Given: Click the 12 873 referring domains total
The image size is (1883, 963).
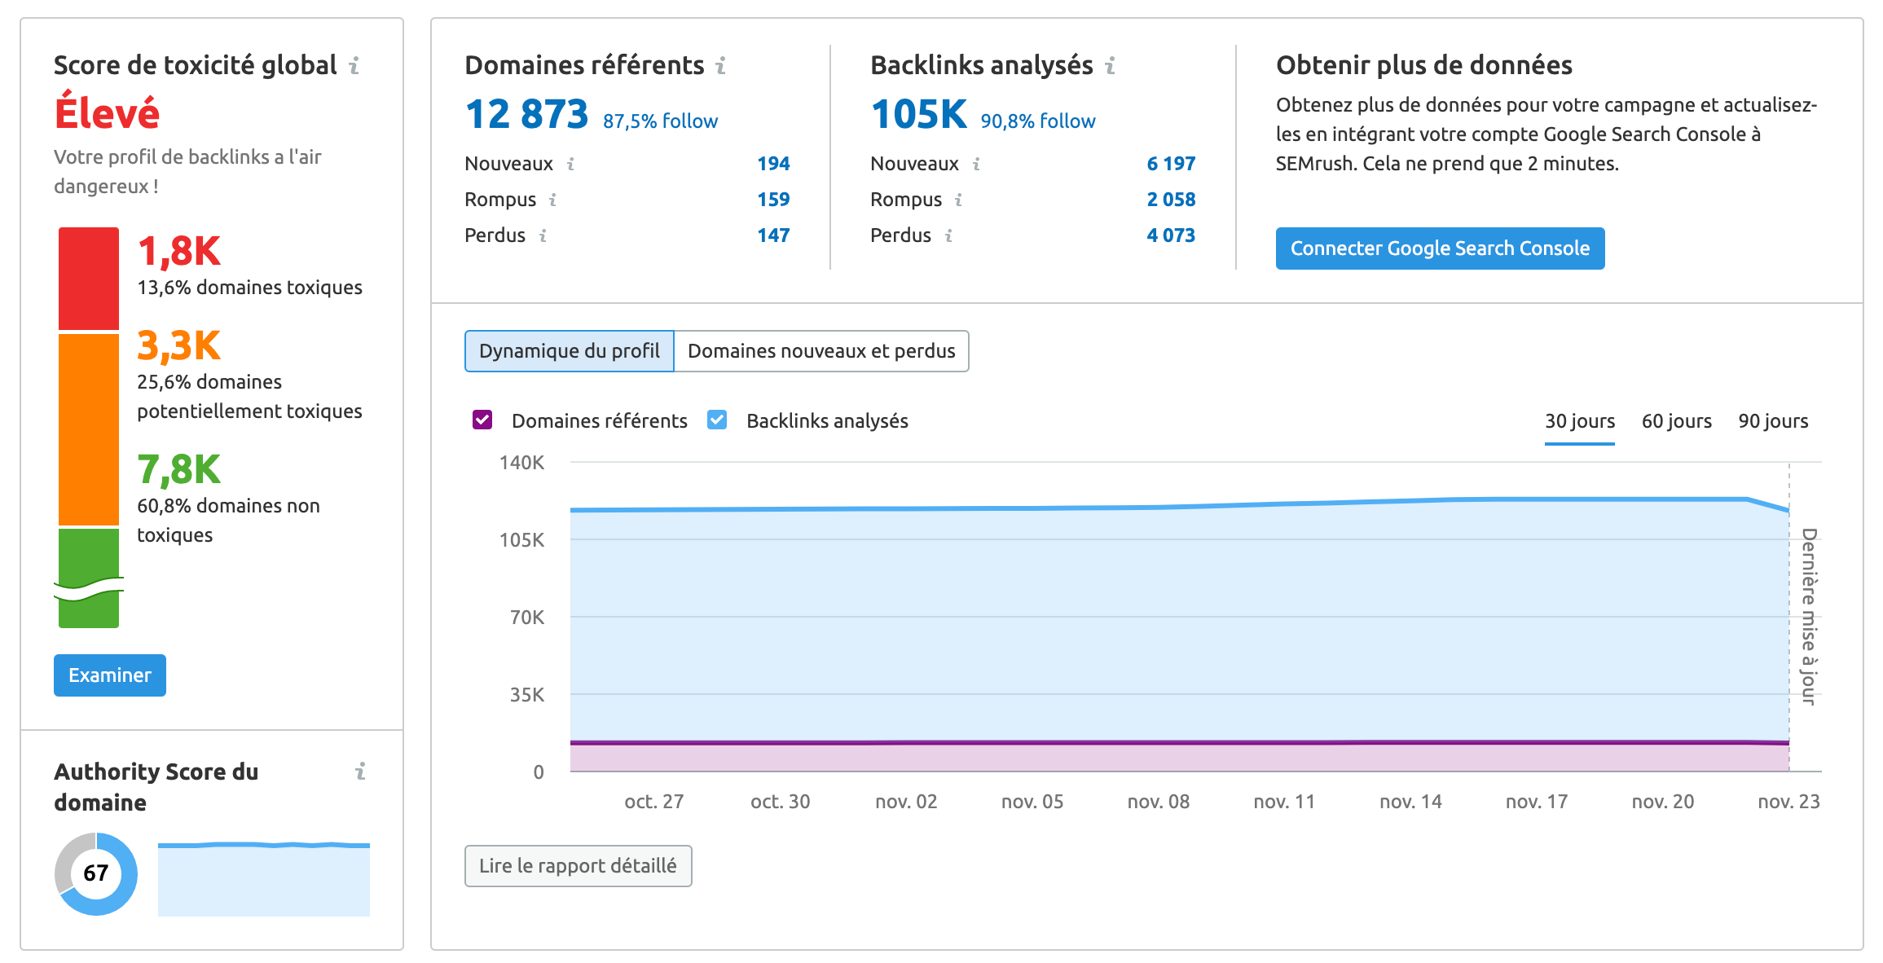Looking at the screenshot, I should coord(526,115).
